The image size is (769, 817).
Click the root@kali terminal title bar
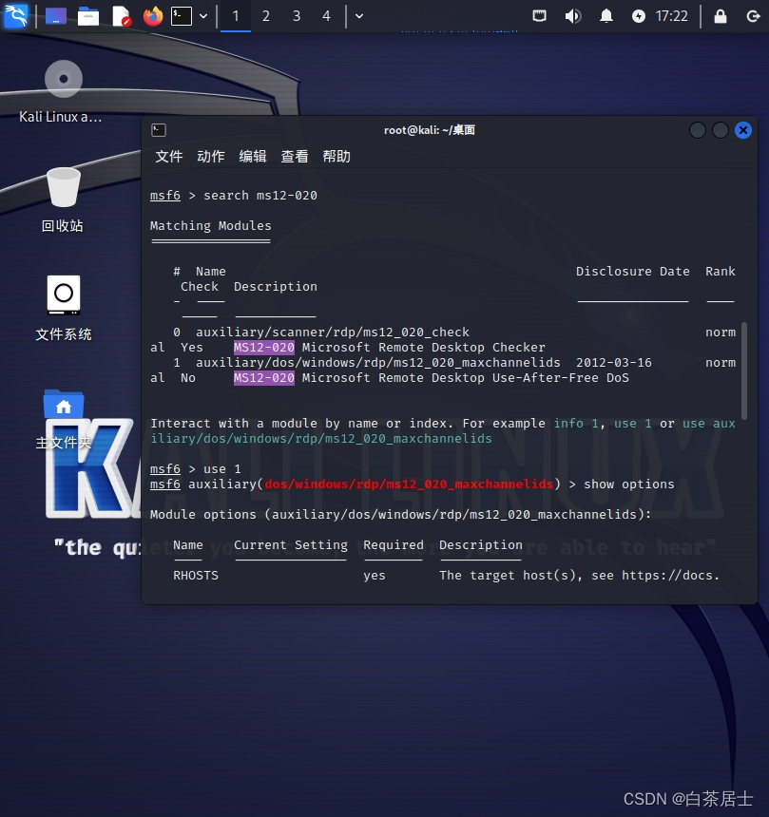tap(429, 130)
